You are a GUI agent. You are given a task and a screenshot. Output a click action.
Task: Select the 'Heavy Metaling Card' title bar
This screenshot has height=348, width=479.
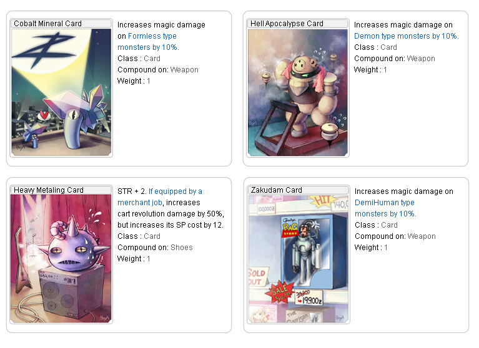click(x=61, y=190)
